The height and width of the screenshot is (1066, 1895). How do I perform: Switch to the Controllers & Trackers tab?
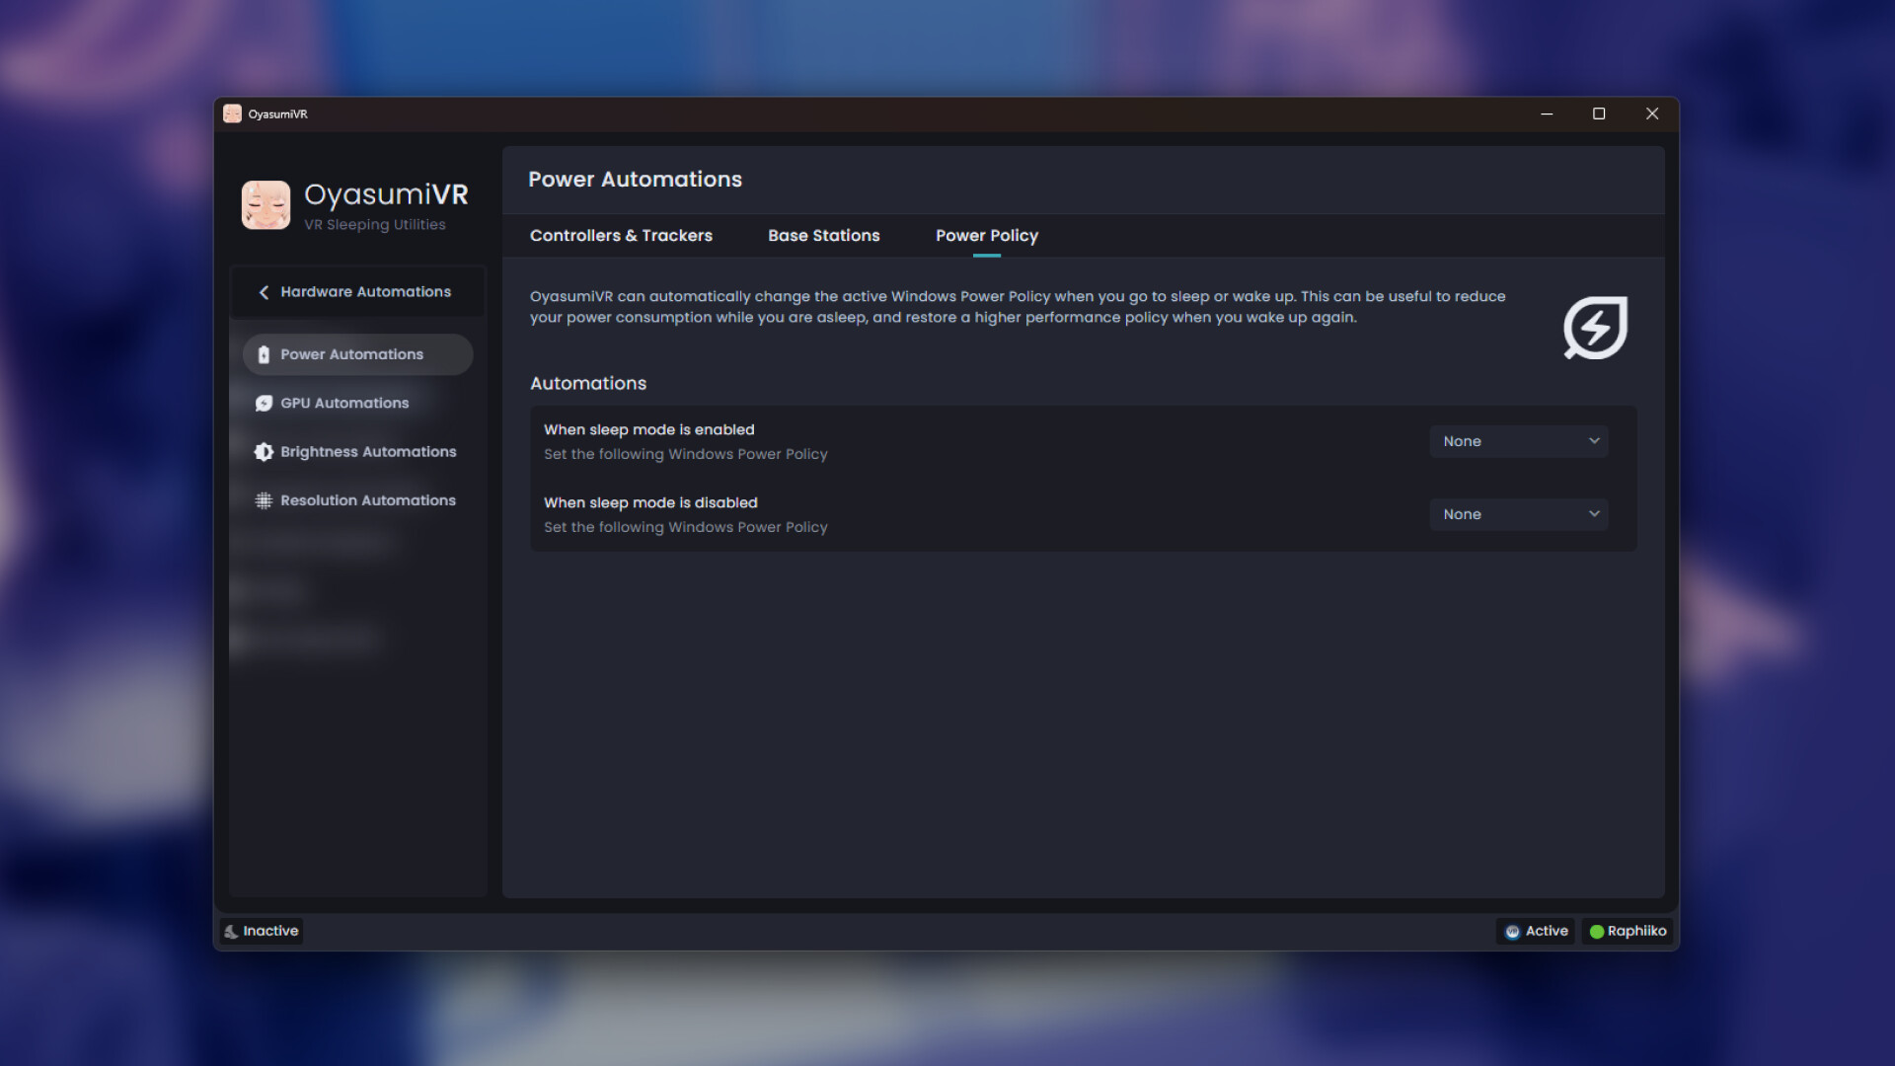[621, 235]
